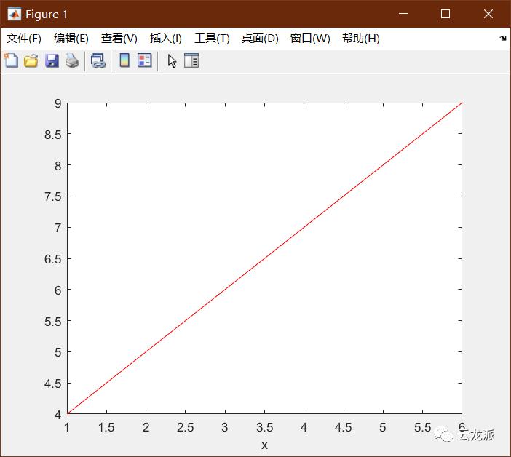Viewport: 511px width, 457px height.
Task: Minimize the Figure 1 window
Action: (x=403, y=14)
